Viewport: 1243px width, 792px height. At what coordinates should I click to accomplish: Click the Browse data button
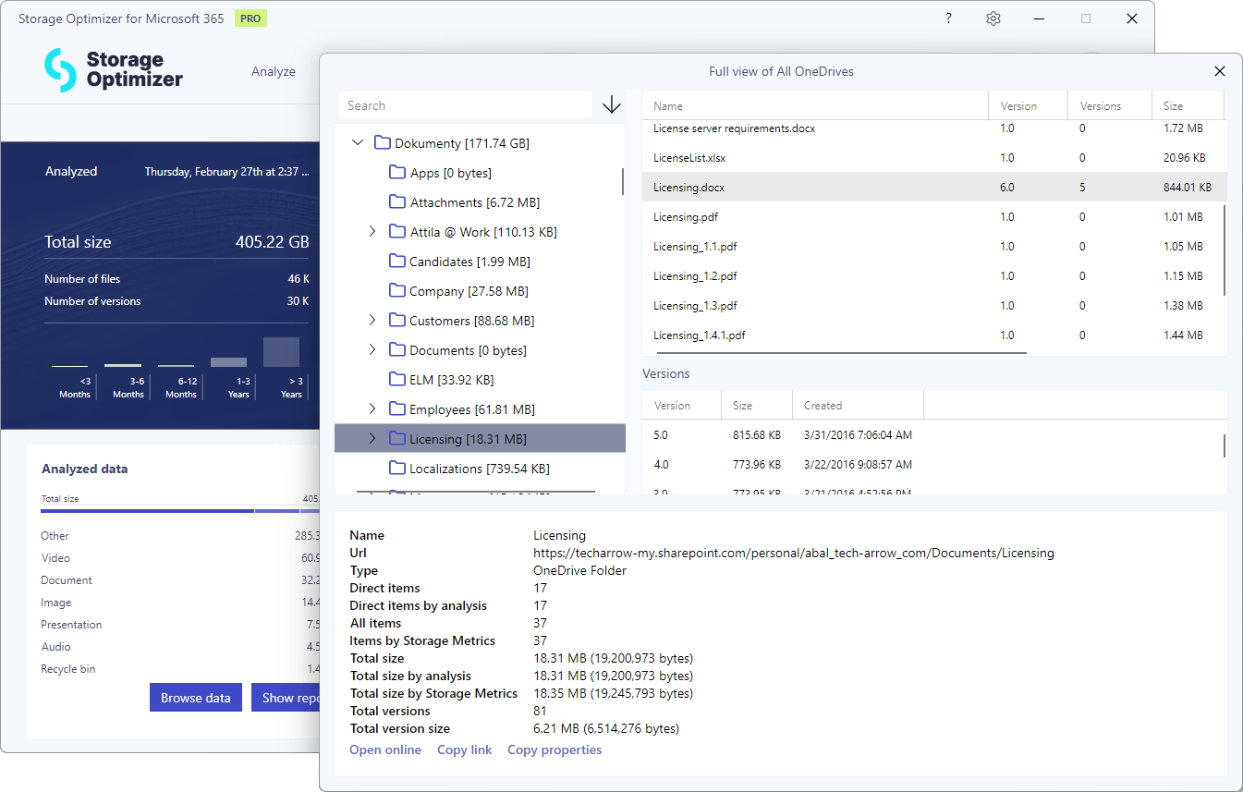tap(195, 697)
